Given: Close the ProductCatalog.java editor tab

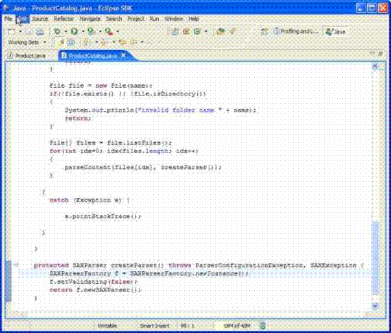Looking at the screenshot, I should tap(122, 56).
